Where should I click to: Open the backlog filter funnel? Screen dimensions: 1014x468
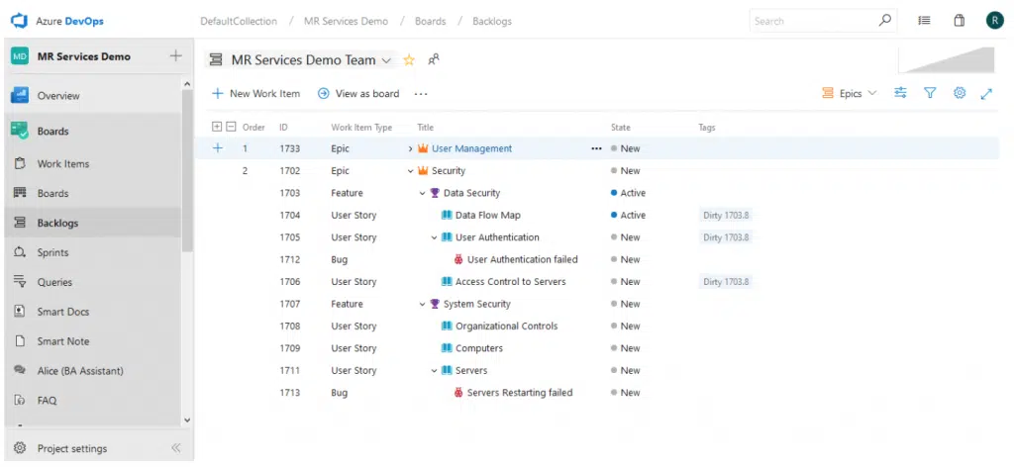[930, 93]
